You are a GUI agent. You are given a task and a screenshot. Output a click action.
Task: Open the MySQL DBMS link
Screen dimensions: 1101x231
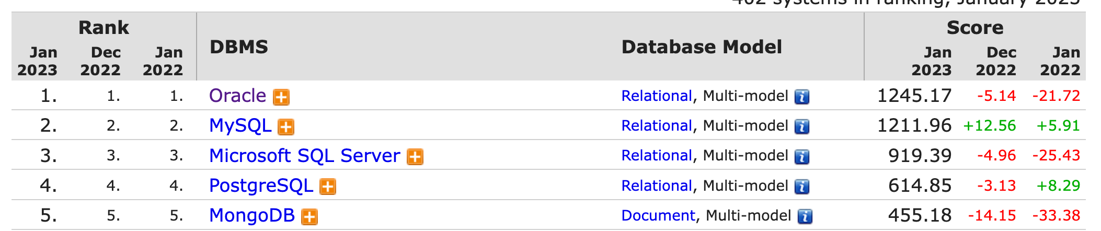pyautogui.click(x=240, y=126)
